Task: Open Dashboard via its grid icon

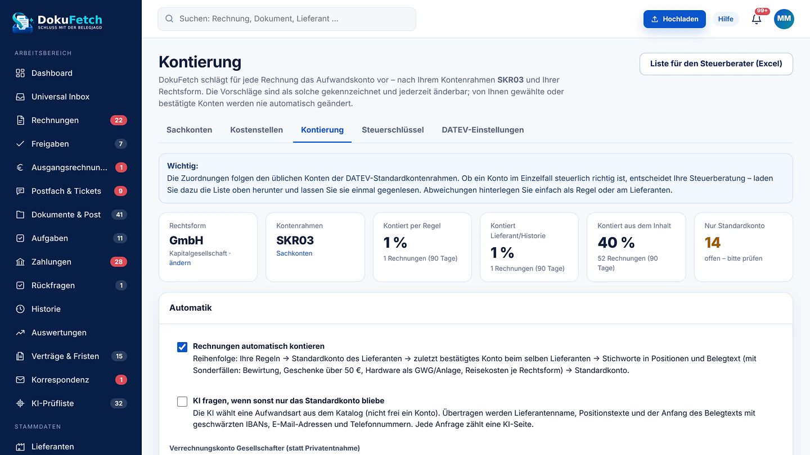Action: pos(20,73)
